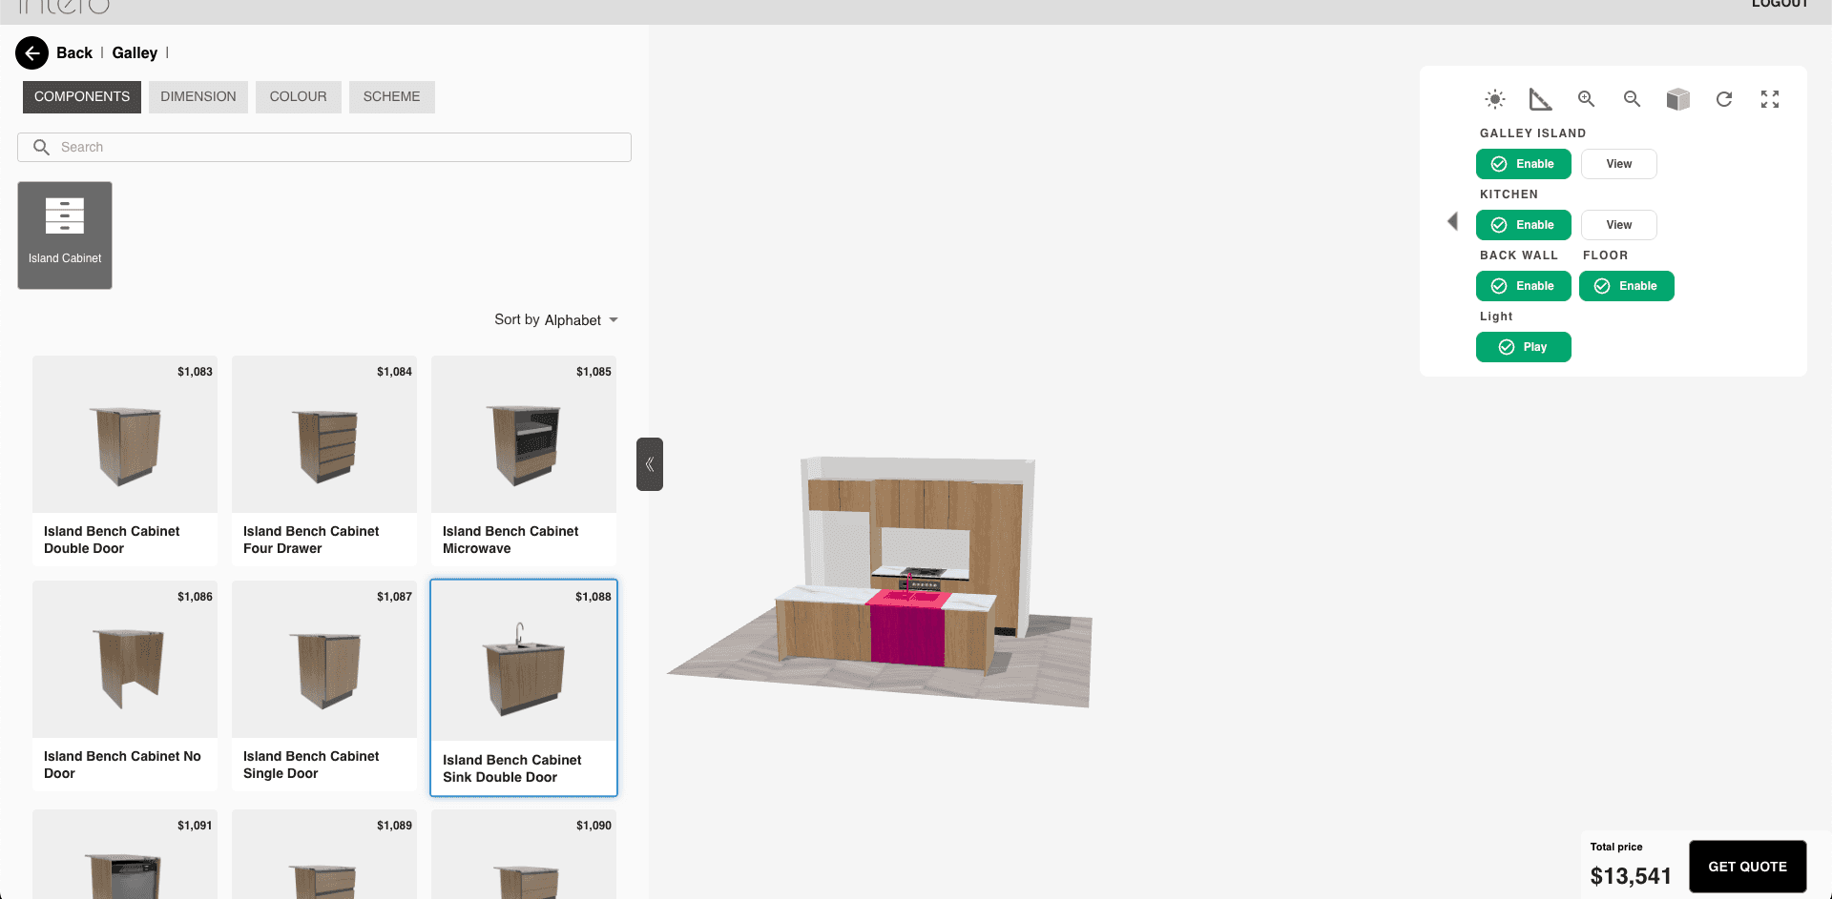
Task: Reset the view with the rotate icon
Action: coord(1723,99)
